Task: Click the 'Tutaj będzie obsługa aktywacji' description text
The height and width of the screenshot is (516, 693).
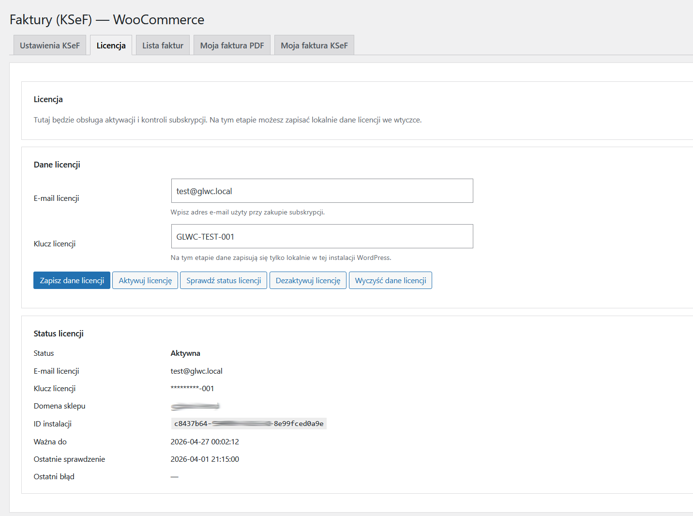Action: (227, 120)
